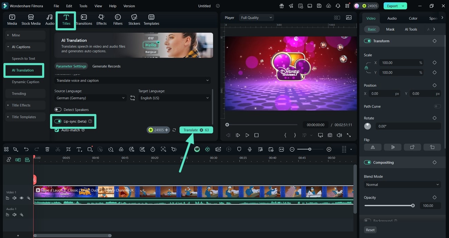Toggle the Path Curve switch
The image size is (449, 238).
click(437, 106)
